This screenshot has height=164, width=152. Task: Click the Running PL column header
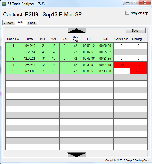[138, 39]
